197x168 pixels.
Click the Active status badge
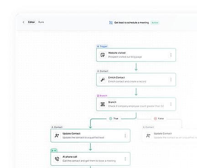tap(155, 23)
